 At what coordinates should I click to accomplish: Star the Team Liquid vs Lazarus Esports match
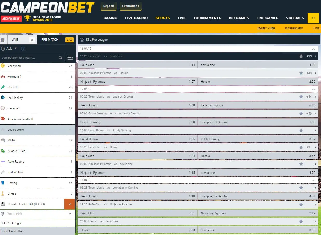pos(301,97)
